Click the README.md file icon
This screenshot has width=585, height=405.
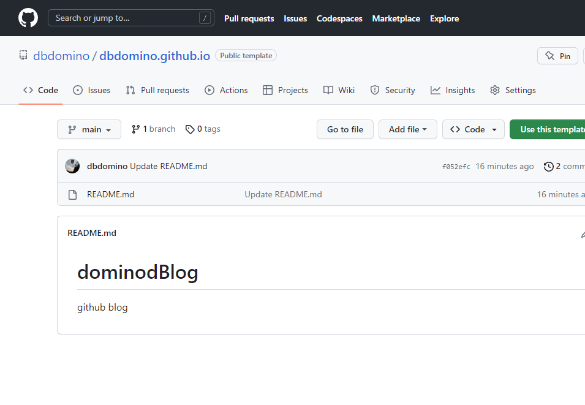click(73, 194)
